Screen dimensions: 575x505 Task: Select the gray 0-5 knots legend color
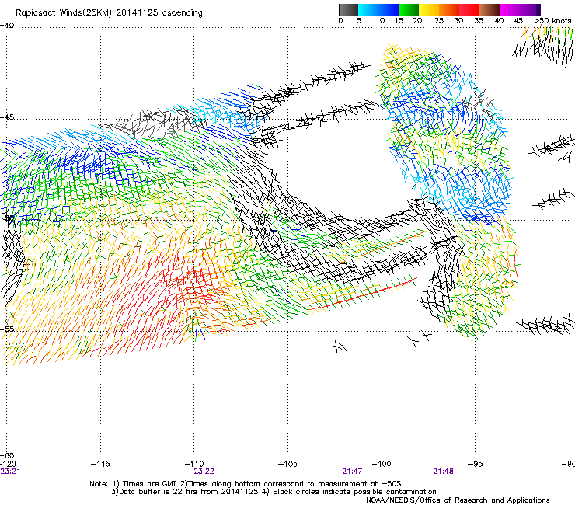(x=348, y=9)
